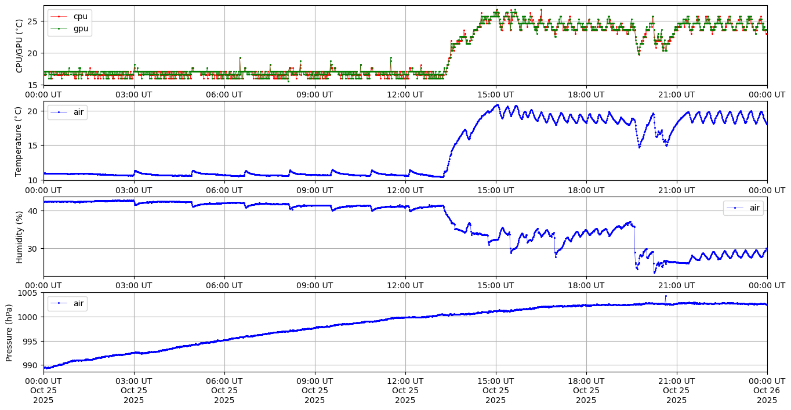Screen dimensions: 791x410
Task: Select the air legend in the Humidity plot
Action: (x=743, y=208)
